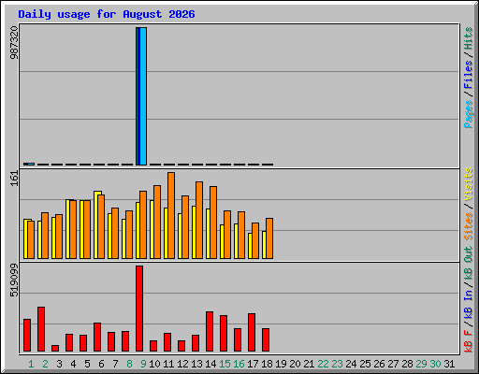The height and width of the screenshot is (374, 479).
Task: Click the chart title 'Daily usage for August 2026'
Action: tap(107, 15)
